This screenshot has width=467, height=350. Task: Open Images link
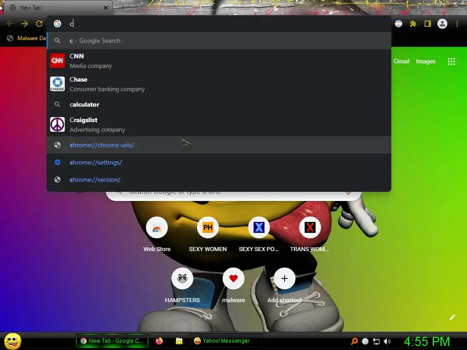[x=425, y=62]
